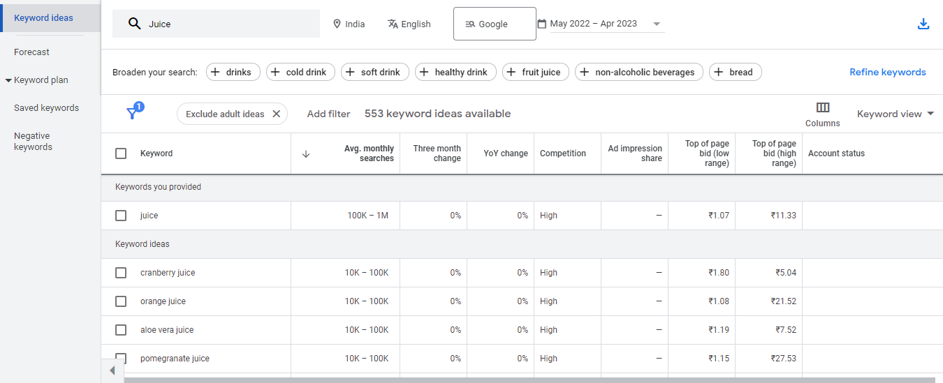
Task: Select the 'orange juice' row checkbox
Action: pyautogui.click(x=121, y=301)
